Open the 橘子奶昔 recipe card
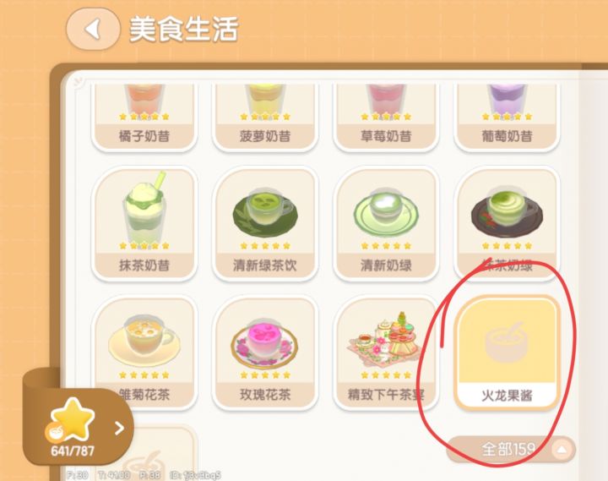This screenshot has height=481, width=608. click(144, 117)
